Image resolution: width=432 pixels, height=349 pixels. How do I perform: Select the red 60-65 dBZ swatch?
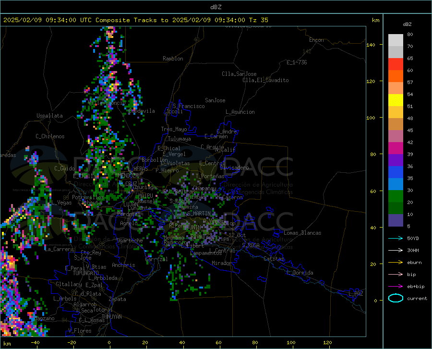click(396, 64)
